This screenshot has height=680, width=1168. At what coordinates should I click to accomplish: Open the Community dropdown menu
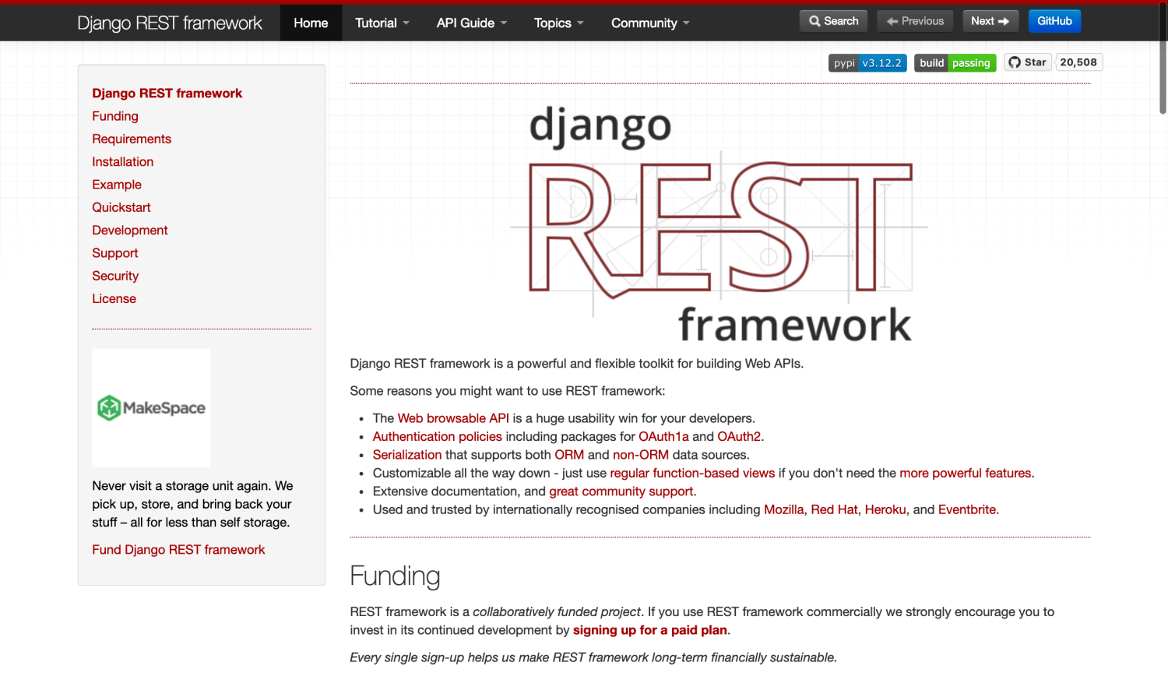(x=650, y=23)
